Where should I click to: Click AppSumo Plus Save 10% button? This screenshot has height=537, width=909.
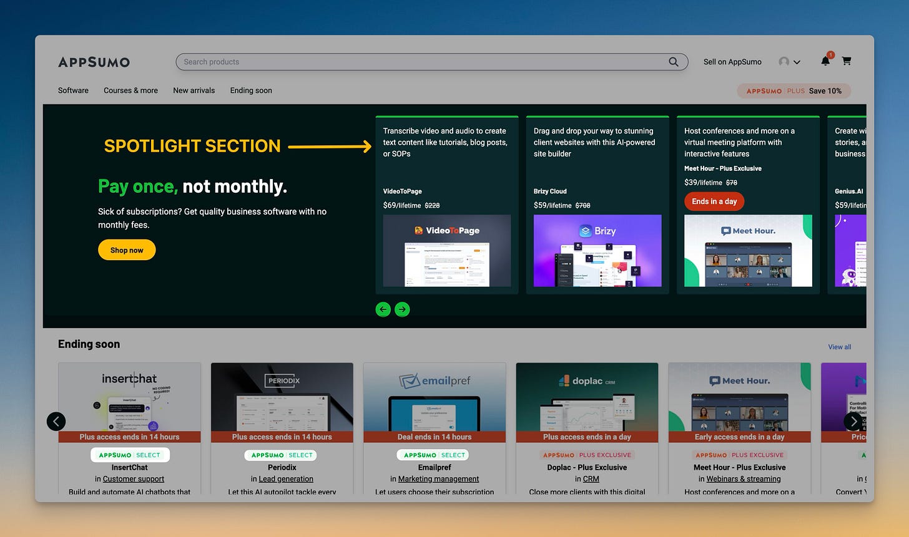tap(794, 91)
